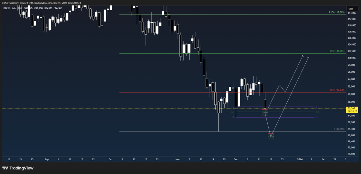The width and height of the screenshot is (361, 174).
Task: Click the 75,600 value on the price scale
Action: 352,154
